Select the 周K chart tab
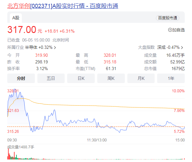Screen dimensions: 192x162 111,78
